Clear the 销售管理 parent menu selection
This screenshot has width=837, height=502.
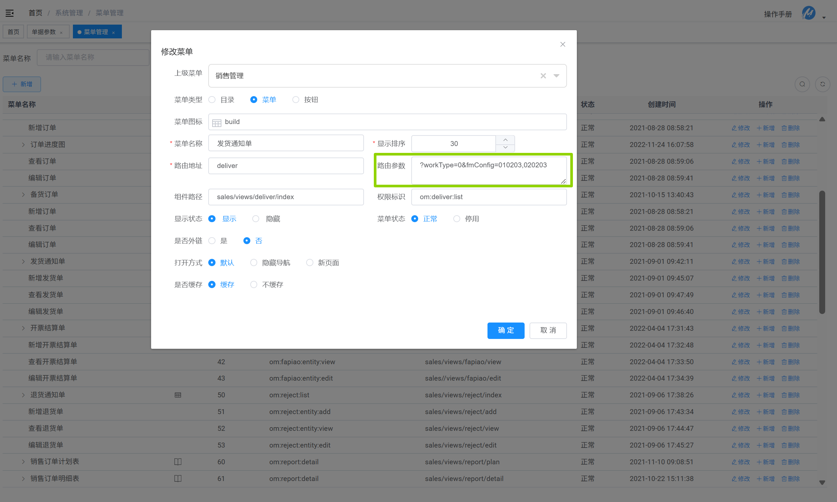(x=543, y=76)
